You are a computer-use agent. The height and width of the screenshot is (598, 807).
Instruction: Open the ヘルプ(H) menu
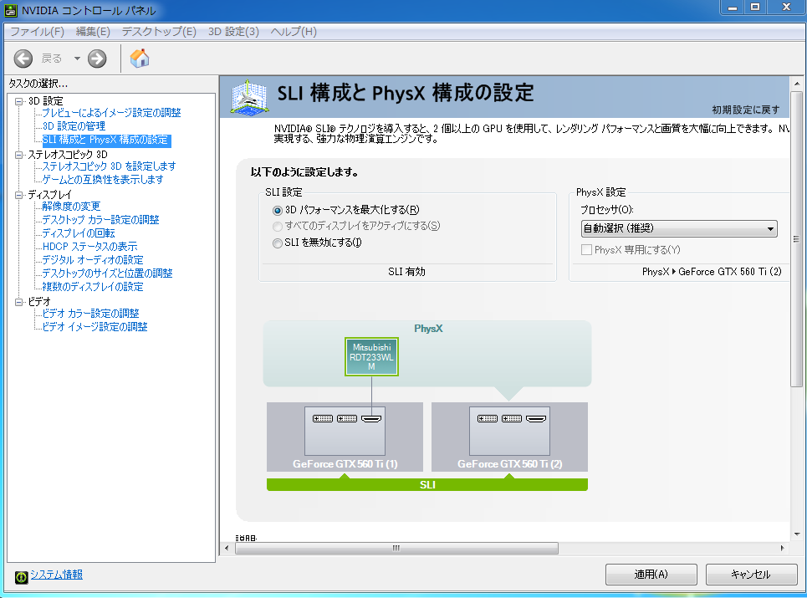tap(294, 32)
